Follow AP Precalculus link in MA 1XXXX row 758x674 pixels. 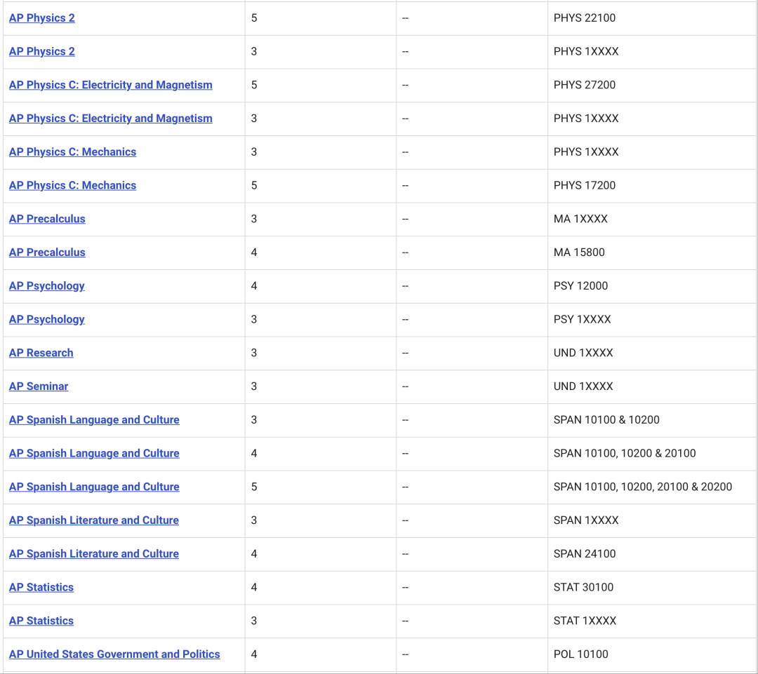pyautogui.click(x=47, y=219)
